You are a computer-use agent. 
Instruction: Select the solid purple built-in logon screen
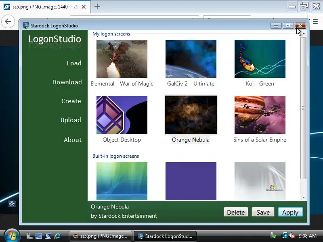[191, 181]
